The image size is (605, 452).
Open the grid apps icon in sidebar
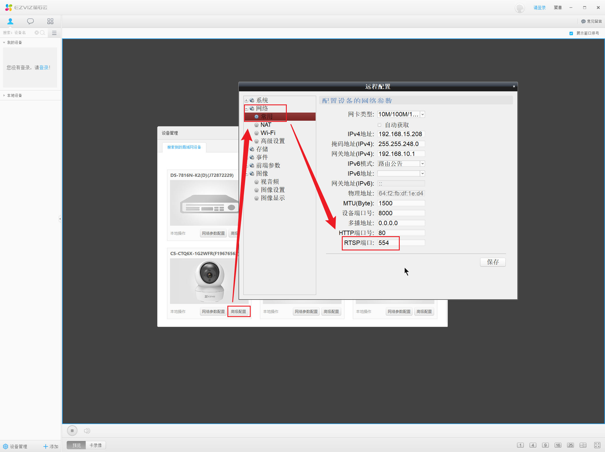[50, 22]
